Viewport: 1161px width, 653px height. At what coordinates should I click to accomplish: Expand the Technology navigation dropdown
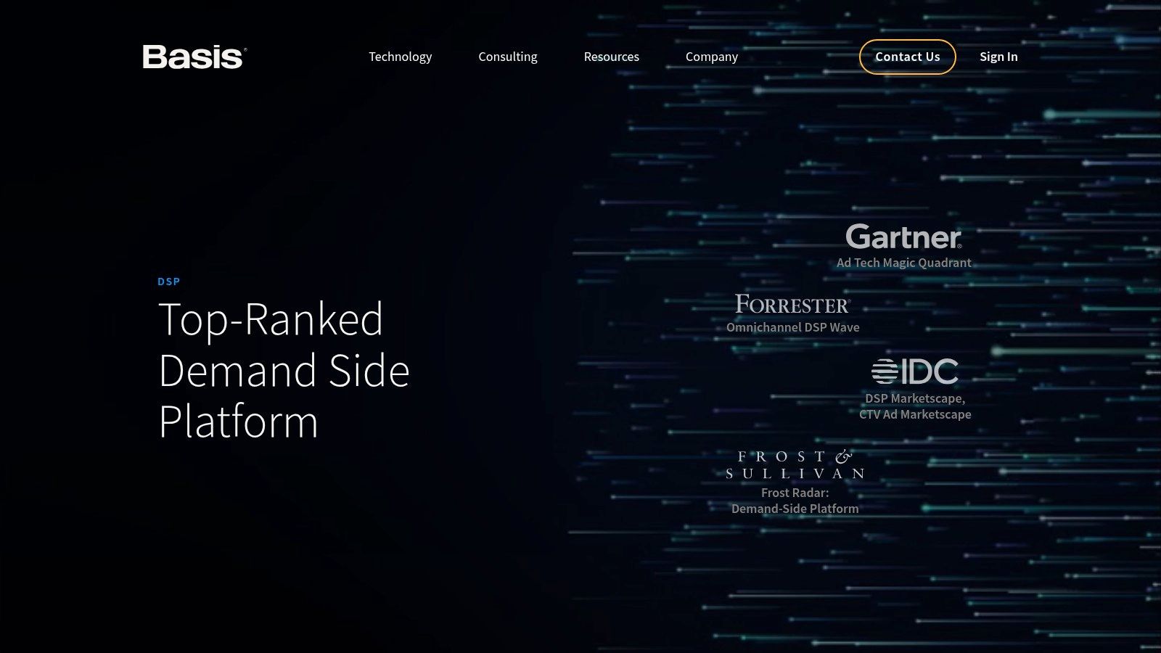click(401, 57)
